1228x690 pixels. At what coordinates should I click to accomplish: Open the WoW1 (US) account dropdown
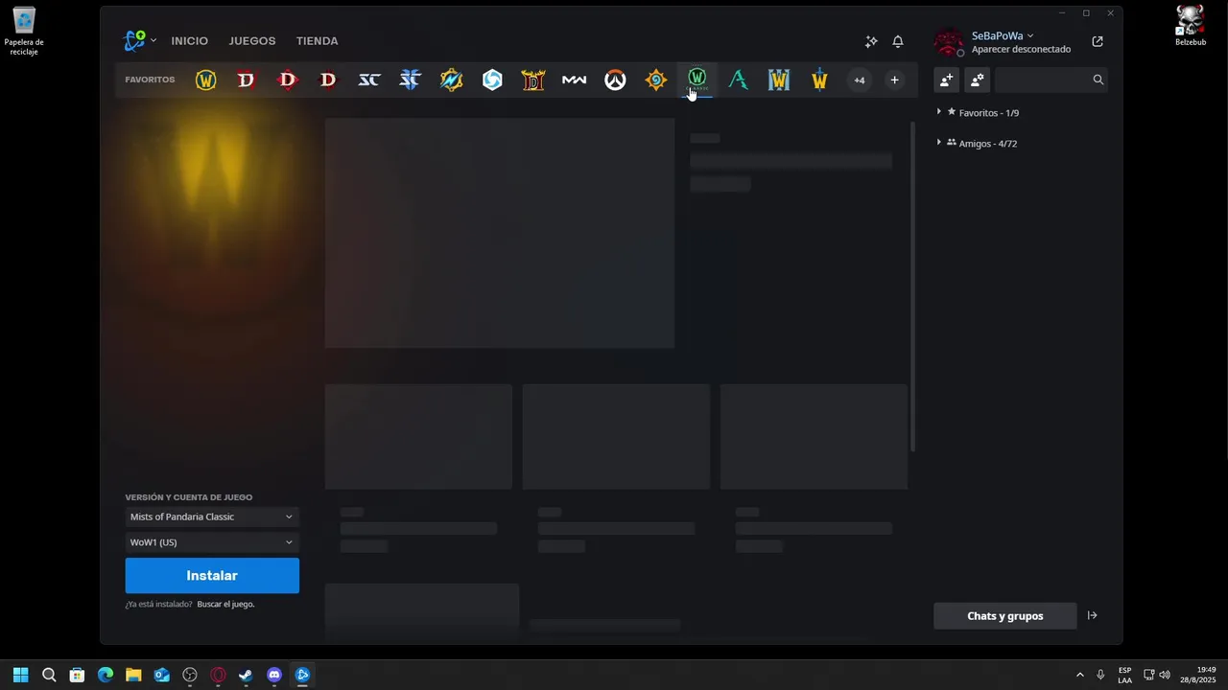click(212, 542)
